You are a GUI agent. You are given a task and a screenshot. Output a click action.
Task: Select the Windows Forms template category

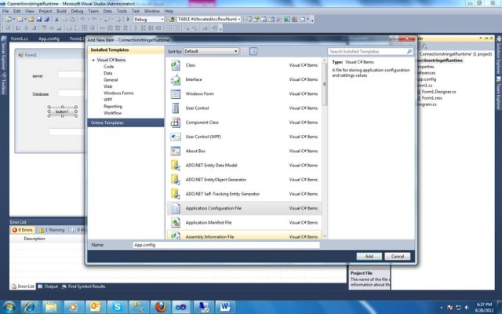(x=118, y=93)
